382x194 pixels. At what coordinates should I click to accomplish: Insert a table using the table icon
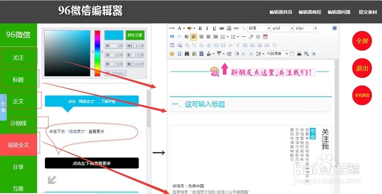(x=172, y=45)
